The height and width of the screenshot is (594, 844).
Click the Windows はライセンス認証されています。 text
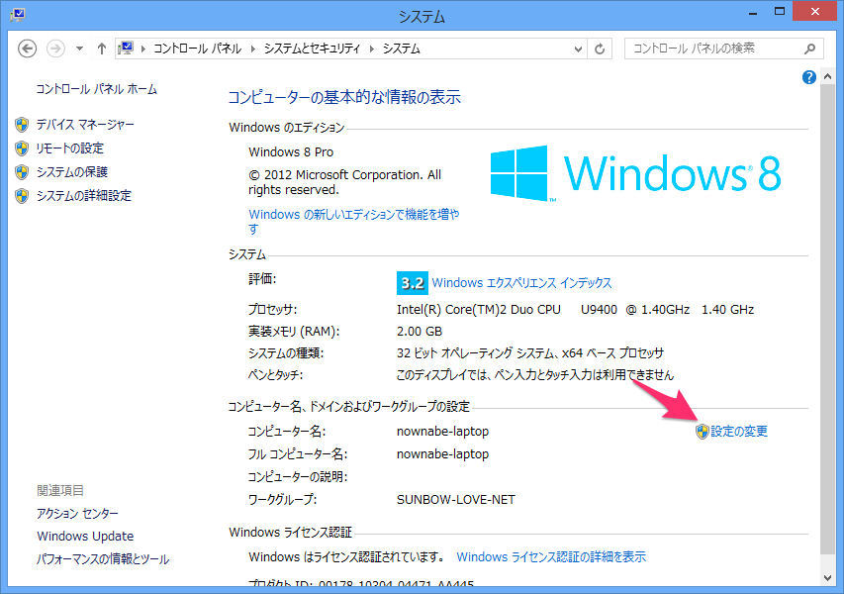coord(347,556)
